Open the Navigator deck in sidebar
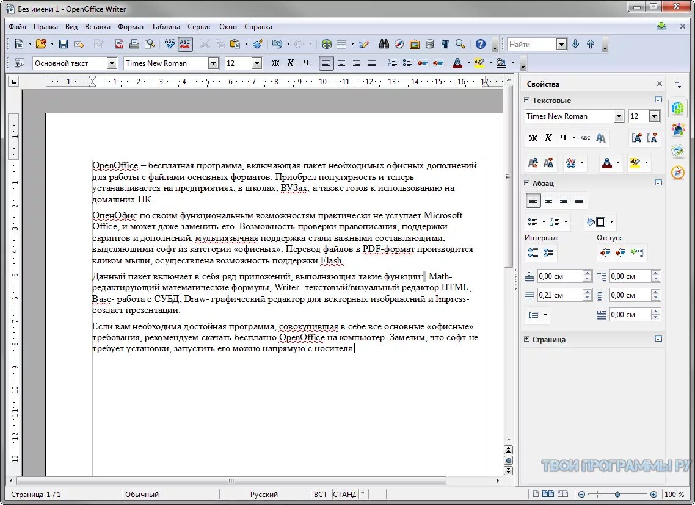 (678, 173)
